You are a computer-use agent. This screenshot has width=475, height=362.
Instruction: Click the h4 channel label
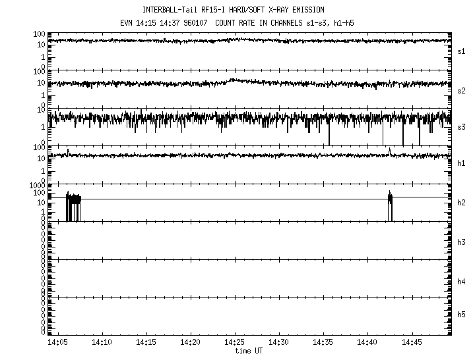click(462, 282)
